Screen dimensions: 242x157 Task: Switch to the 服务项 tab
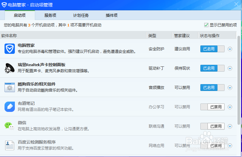click(x=50, y=15)
